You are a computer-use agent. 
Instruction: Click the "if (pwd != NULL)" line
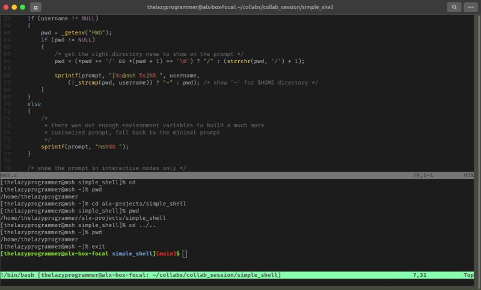click(x=68, y=40)
